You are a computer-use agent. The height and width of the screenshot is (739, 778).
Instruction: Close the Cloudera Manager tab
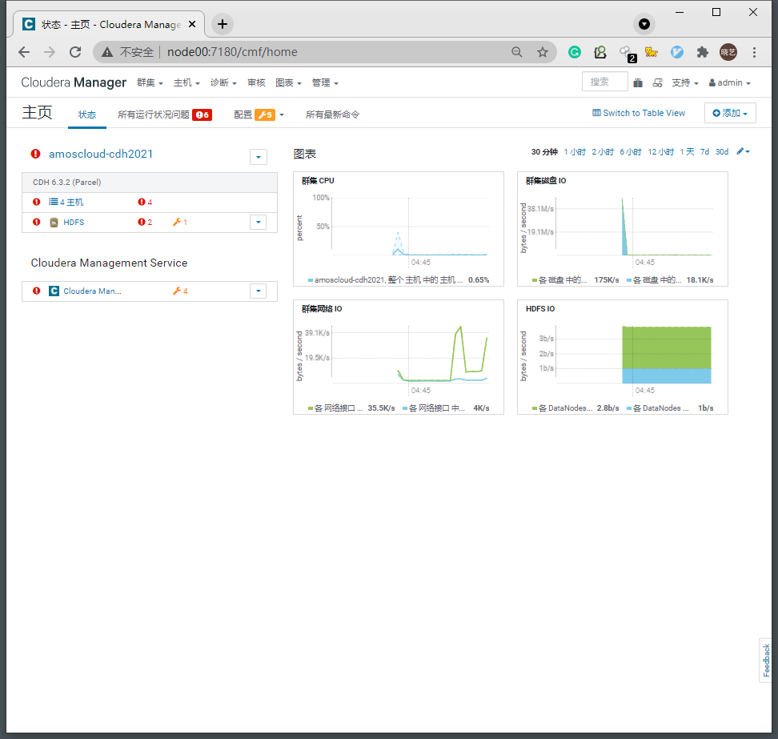[193, 24]
